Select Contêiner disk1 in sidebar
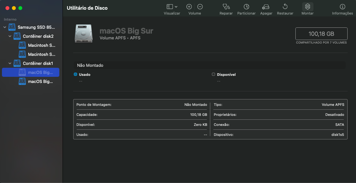 click(38, 64)
